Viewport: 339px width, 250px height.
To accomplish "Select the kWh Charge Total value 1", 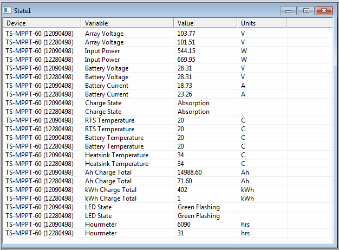I will click(179, 198).
